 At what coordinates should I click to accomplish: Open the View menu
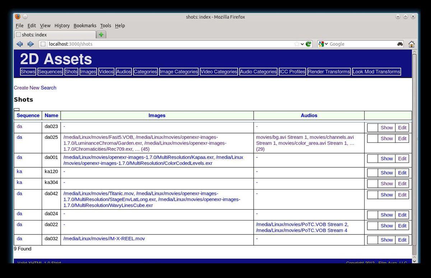[x=45, y=26]
